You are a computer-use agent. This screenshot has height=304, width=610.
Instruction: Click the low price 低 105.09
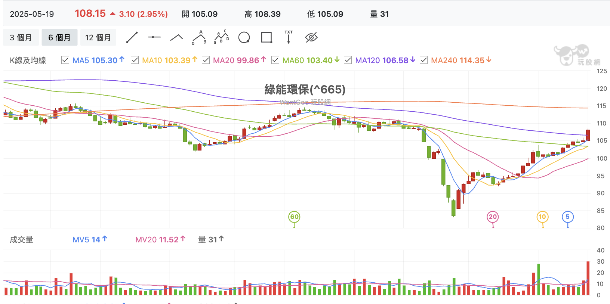click(325, 14)
